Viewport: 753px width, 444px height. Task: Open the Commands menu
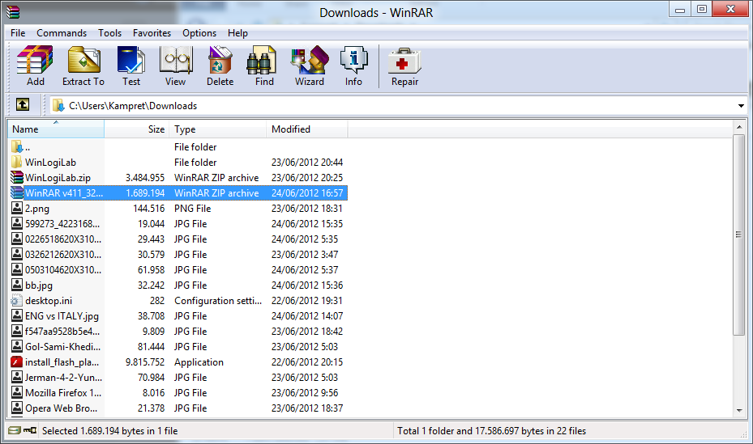coord(62,33)
